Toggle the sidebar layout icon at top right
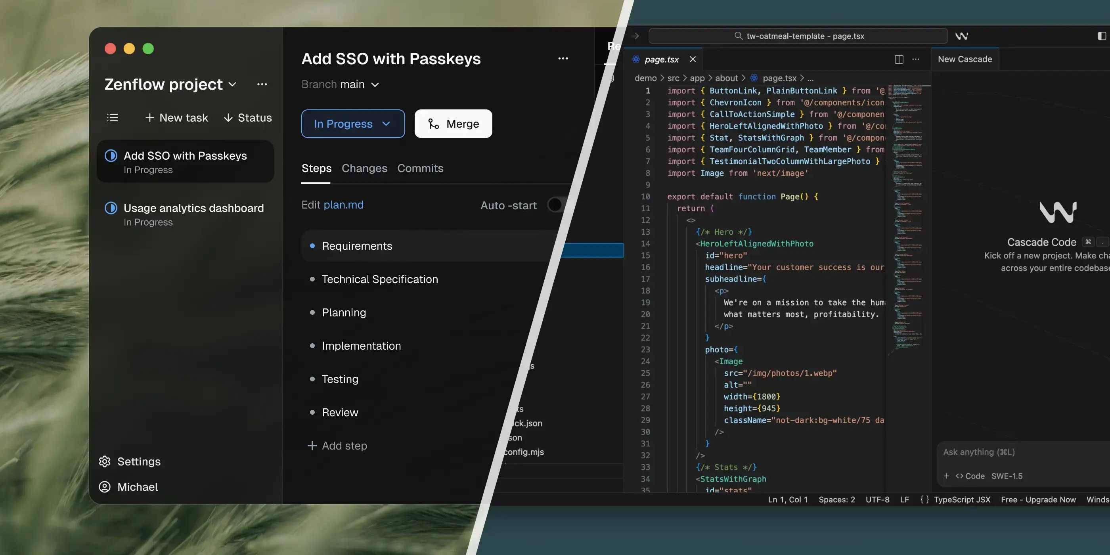Screen dimensions: 1110x555 pos(1101,36)
